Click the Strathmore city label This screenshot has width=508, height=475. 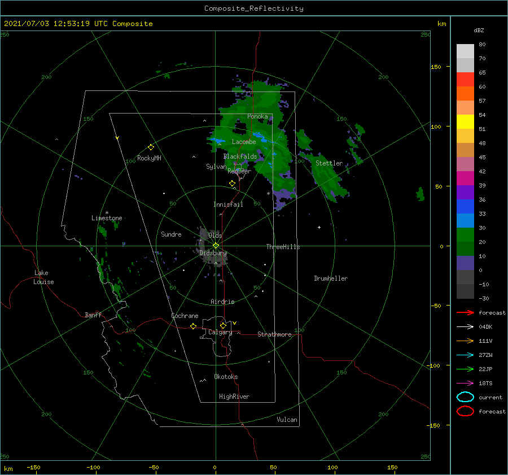click(x=274, y=334)
